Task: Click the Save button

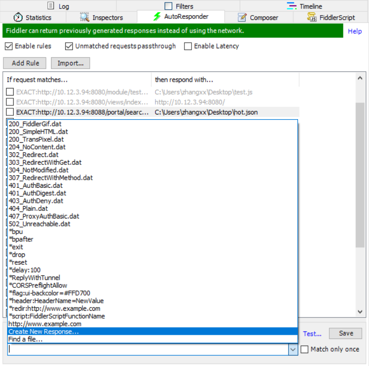Action: pyautogui.click(x=345, y=333)
